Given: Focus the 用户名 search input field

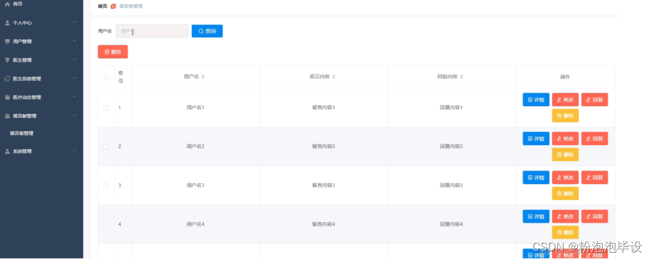Looking at the screenshot, I should tap(152, 31).
